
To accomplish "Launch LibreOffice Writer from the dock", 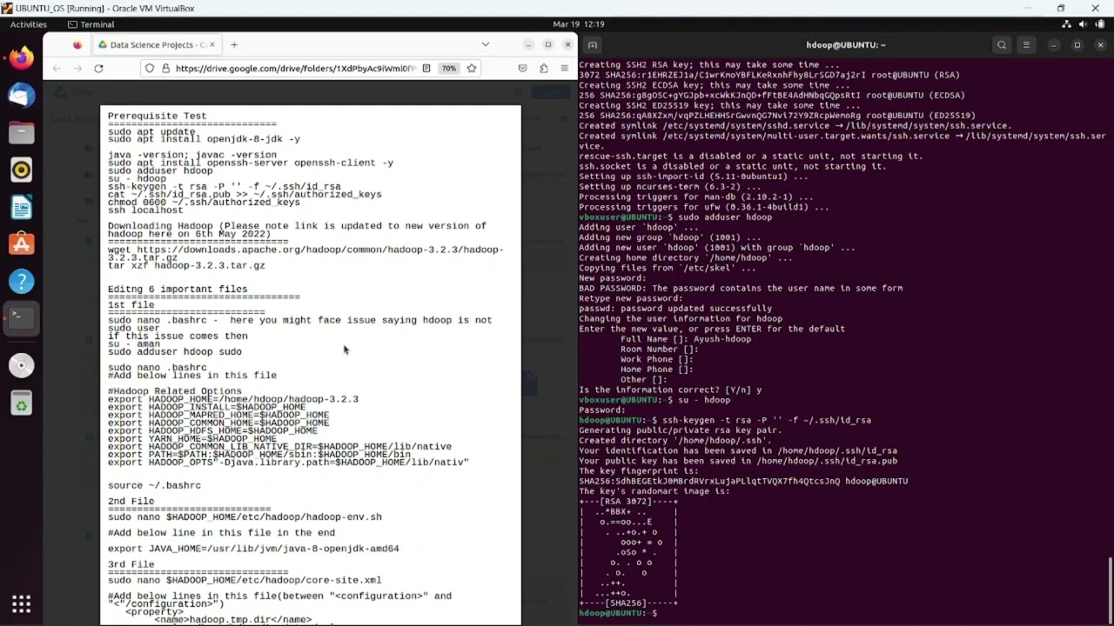I will point(21,207).
